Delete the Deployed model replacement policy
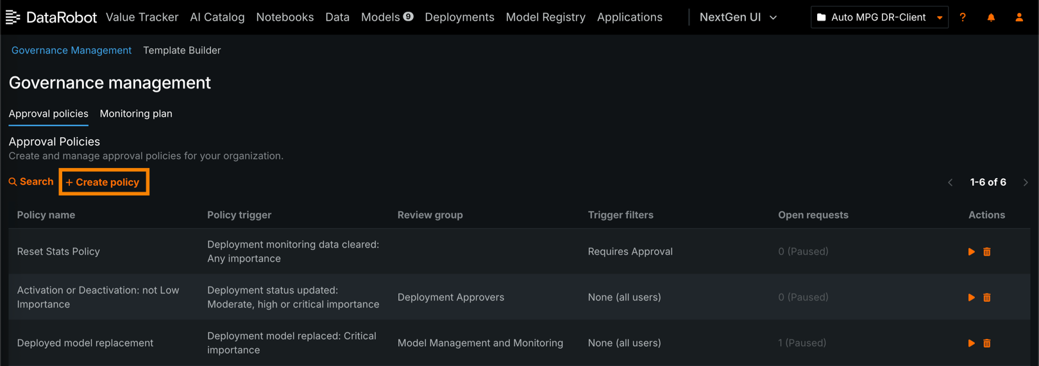 pyautogui.click(x=987, y=344)
